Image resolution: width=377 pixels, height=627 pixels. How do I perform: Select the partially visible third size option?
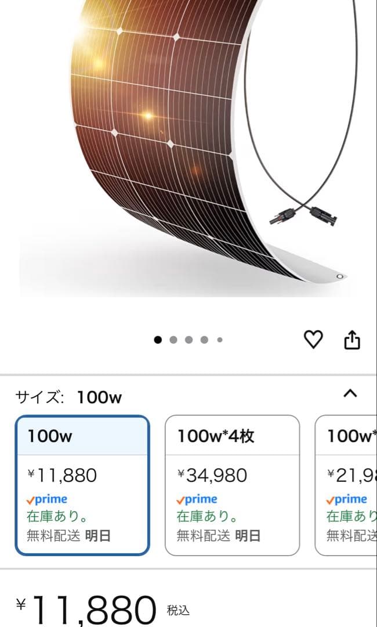[347, 485]
